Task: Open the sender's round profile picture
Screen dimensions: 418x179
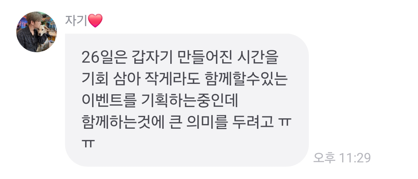Action: pyautogui.click(x=36, y=32)
